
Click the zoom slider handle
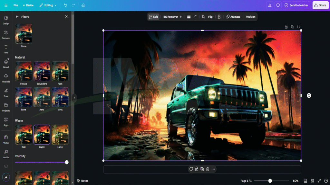pos(270,181)
